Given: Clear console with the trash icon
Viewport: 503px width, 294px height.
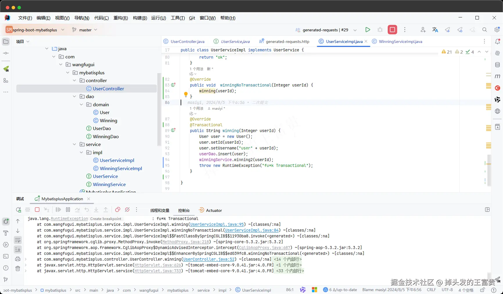Looking at the screenshot, I should pos(18,268).
